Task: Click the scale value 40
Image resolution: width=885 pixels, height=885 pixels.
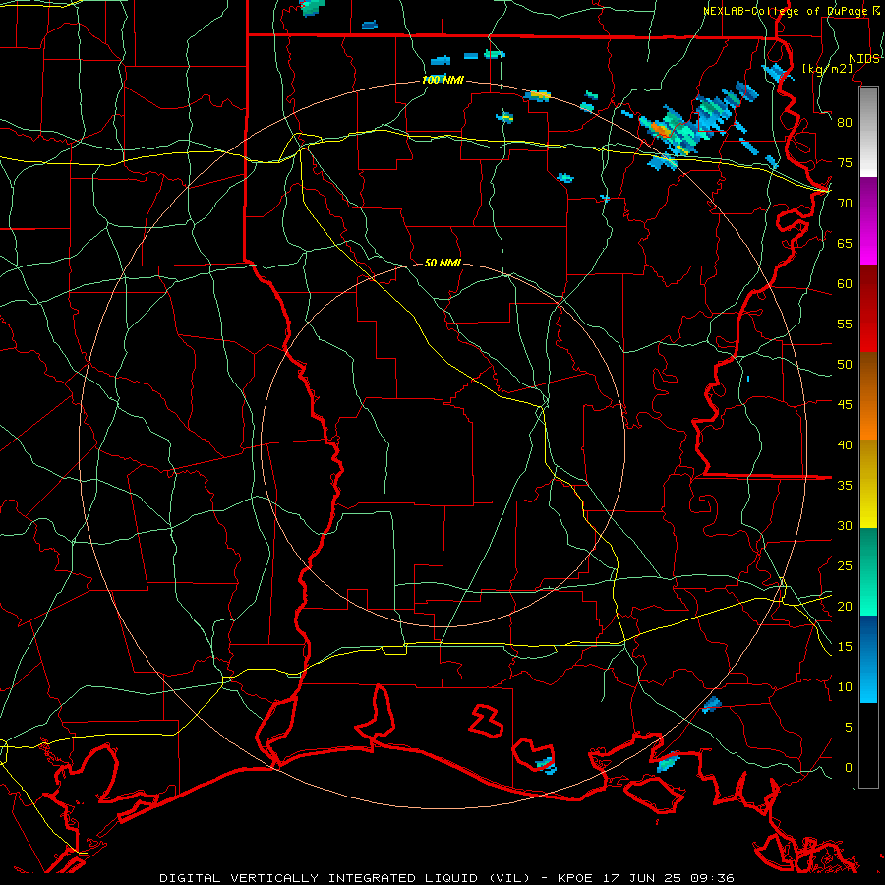Action: (x=845, y=445)
